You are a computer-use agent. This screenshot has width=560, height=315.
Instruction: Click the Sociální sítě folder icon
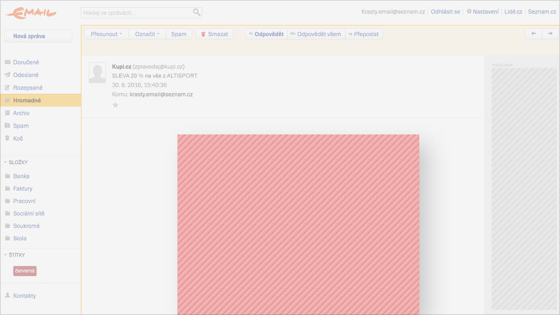coord(7,213)
